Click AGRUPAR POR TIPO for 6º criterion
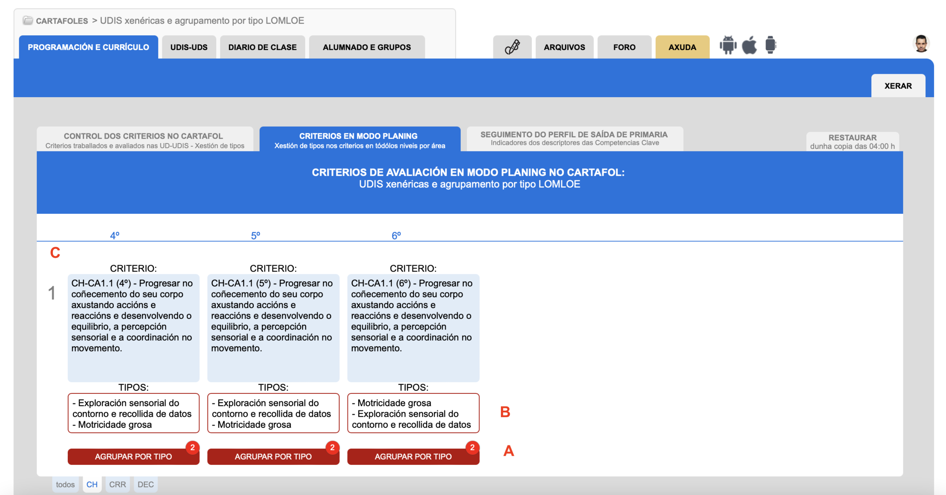The image size is (946, 495). point(413,457)
